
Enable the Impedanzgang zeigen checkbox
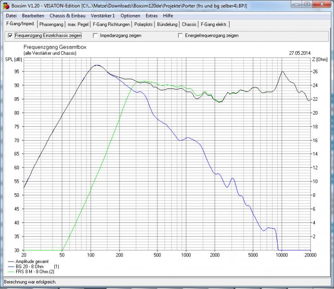[96, 35]
